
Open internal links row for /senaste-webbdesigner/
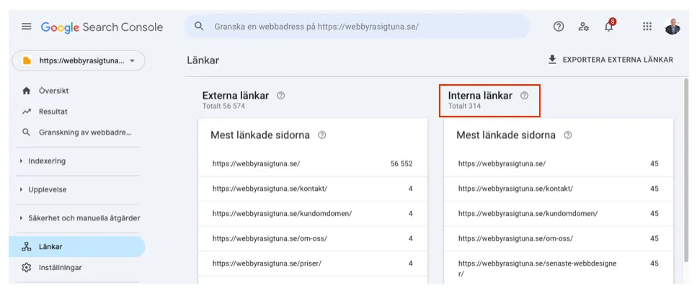coord(559,267)
